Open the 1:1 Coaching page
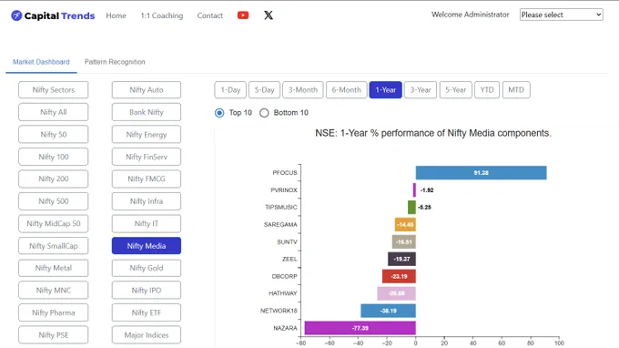The image size is (619, 348). [162, 15]
